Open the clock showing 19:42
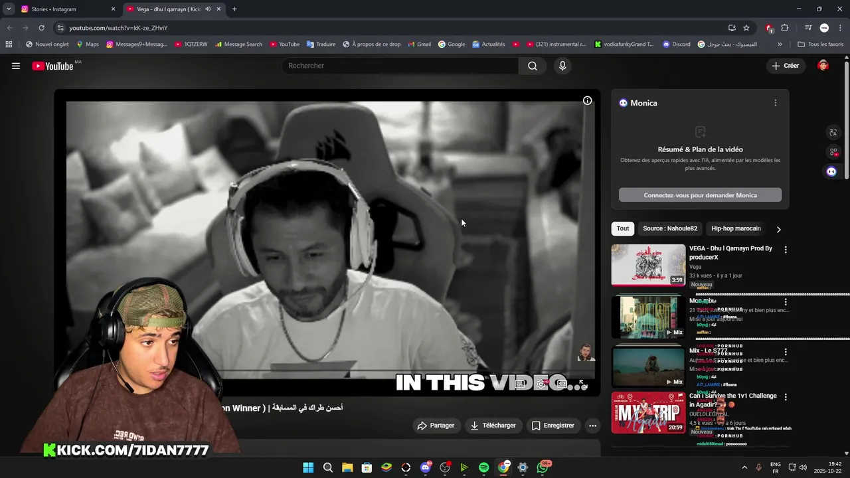Screen dimensions: 850x478 pos(827,467)
